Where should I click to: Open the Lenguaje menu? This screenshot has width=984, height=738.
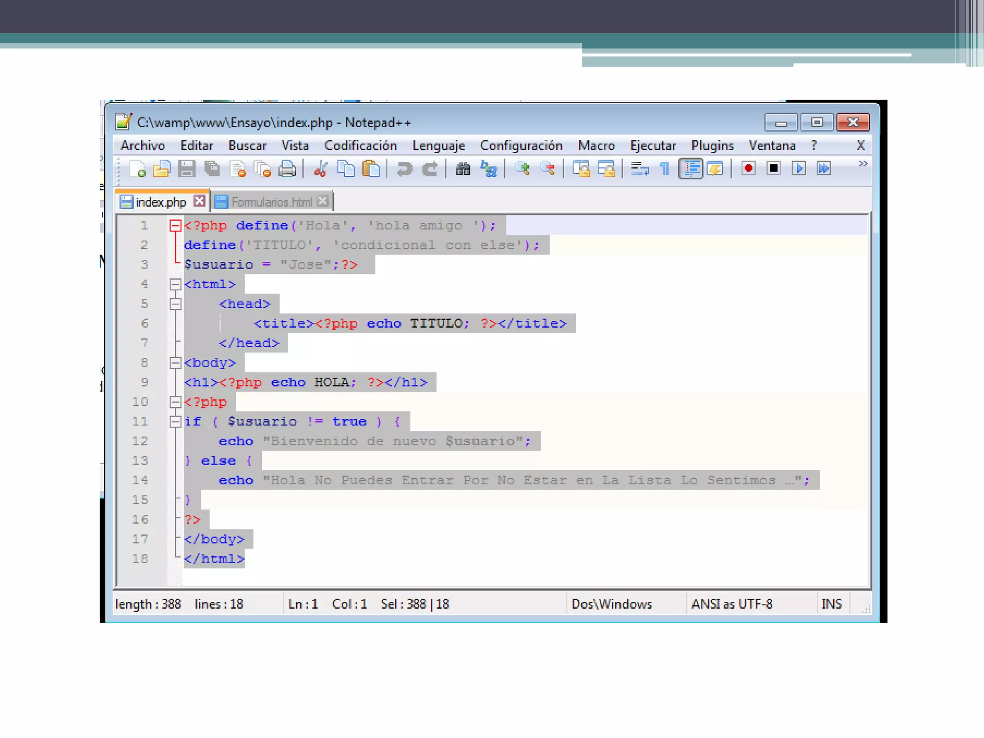[438, 146]
